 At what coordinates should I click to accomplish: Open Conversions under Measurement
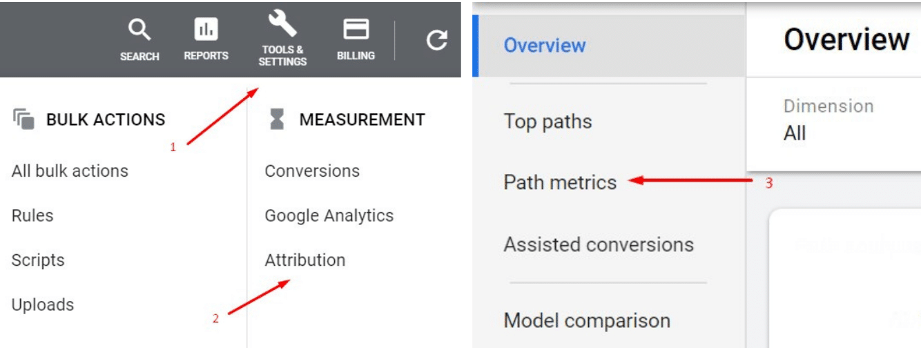point(312,171)
